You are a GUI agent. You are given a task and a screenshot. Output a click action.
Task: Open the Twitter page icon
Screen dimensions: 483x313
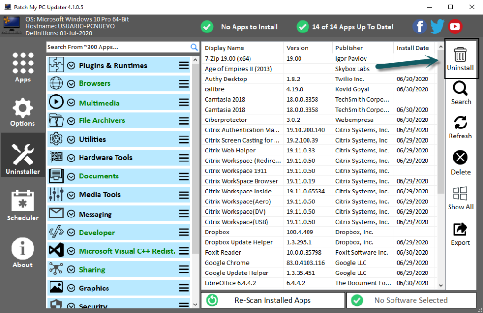(437, 27)
